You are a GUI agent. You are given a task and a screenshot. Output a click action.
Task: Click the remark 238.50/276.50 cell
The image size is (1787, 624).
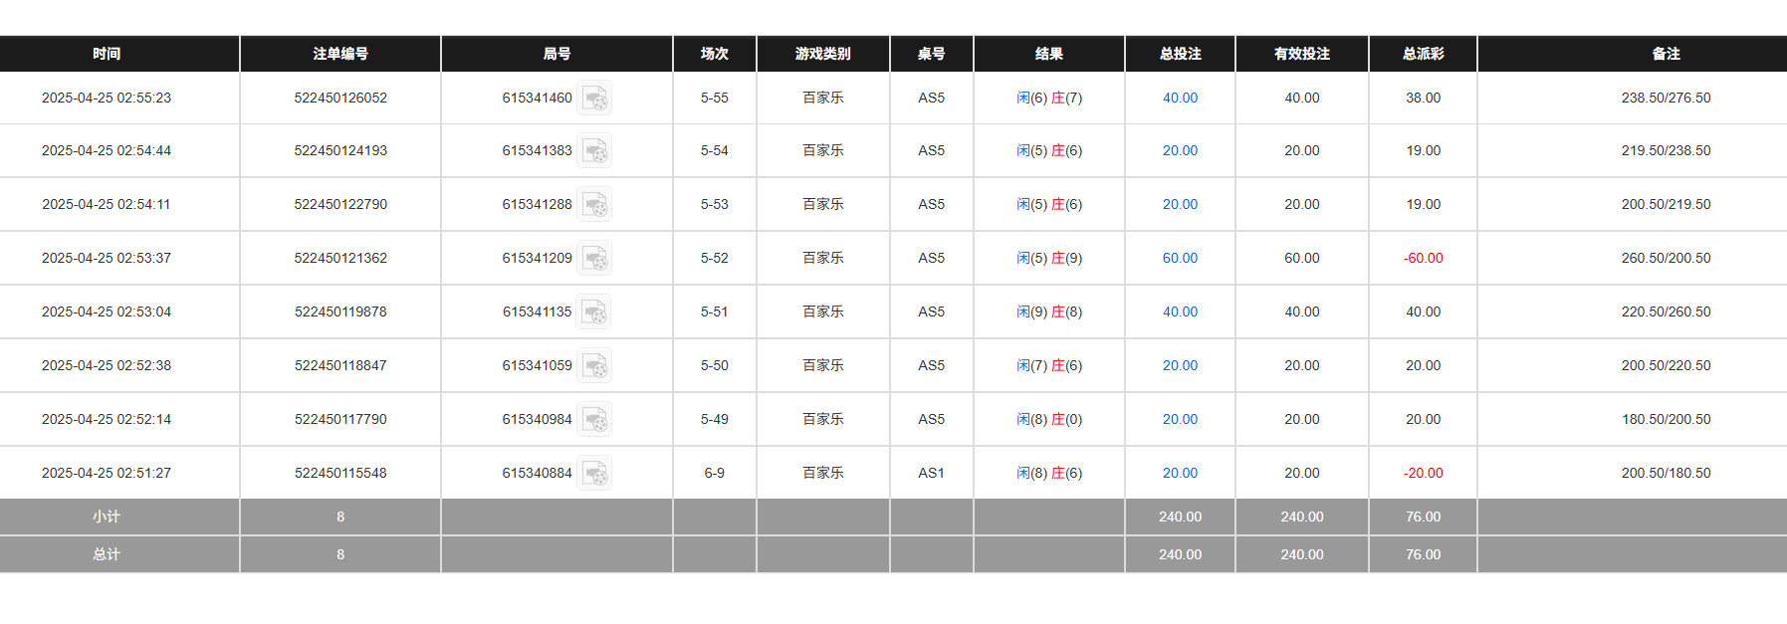pyautogui.click(x=1666, y=98)
